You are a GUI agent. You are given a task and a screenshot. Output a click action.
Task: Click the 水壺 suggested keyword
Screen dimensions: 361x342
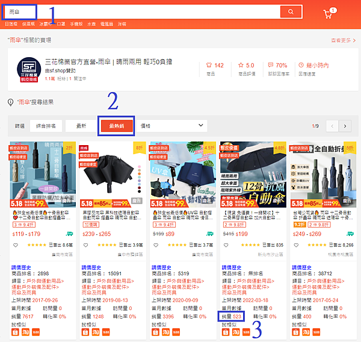[91, 24]
